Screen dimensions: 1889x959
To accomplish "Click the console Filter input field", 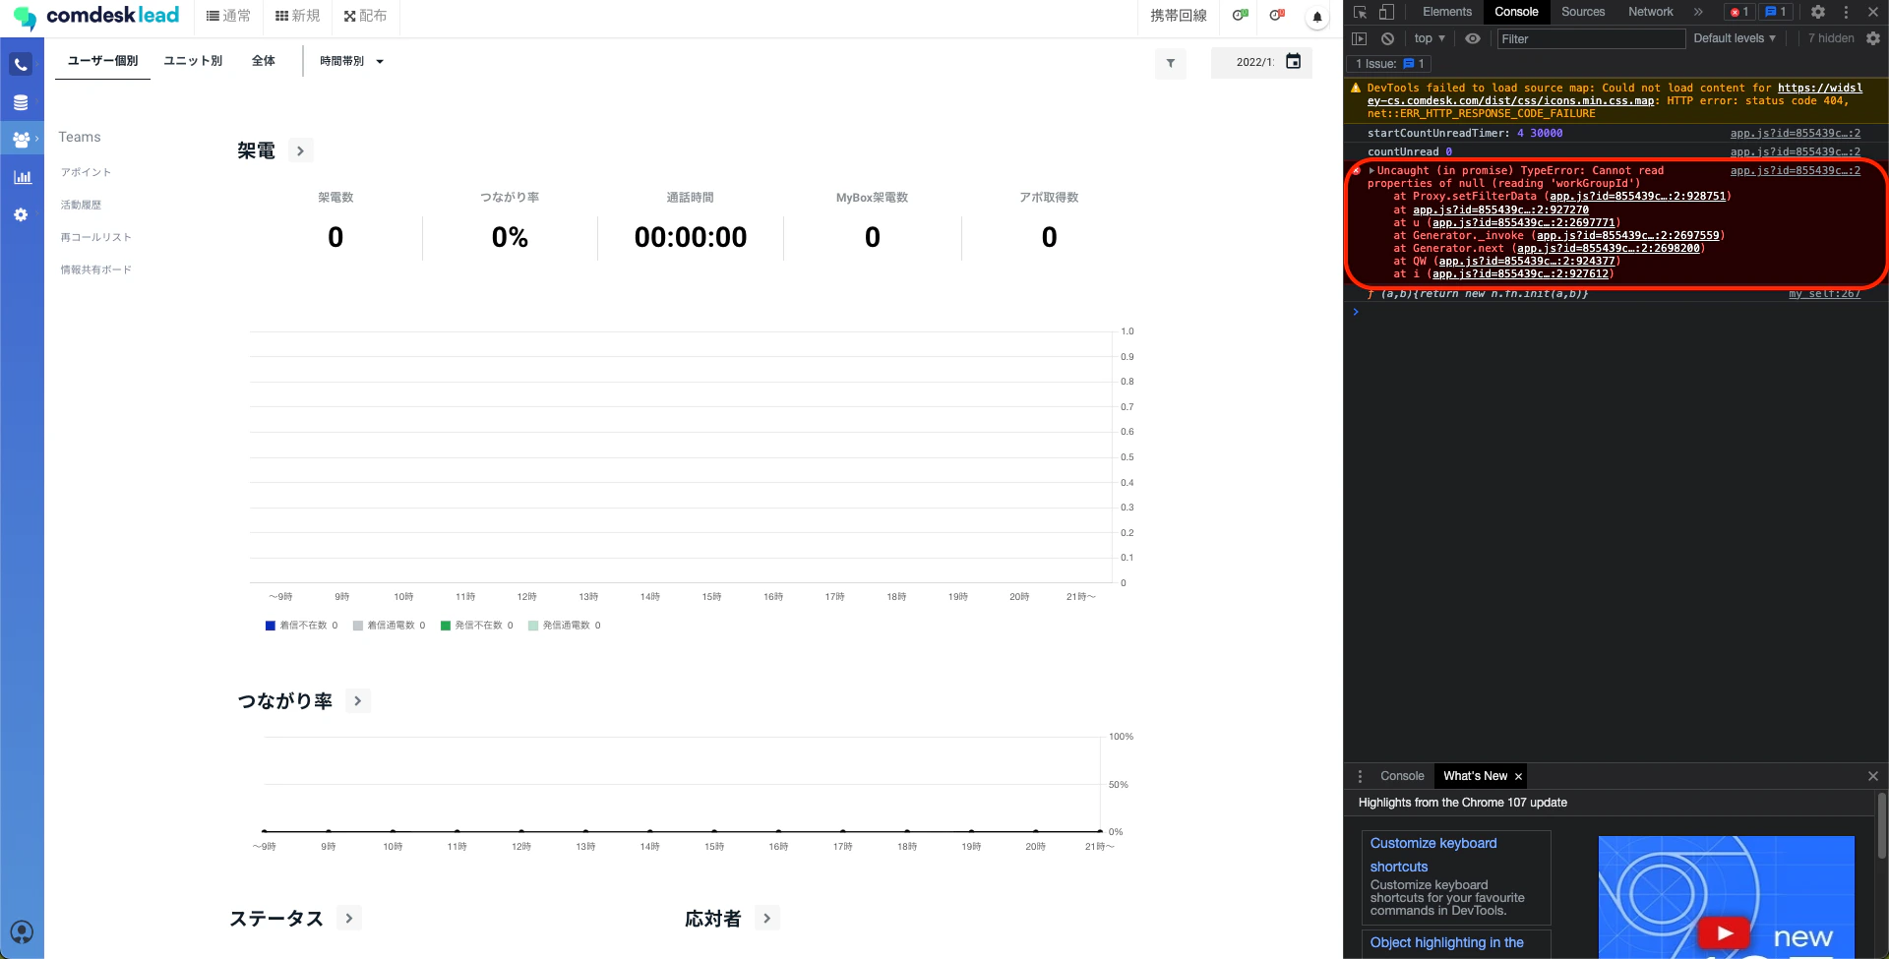I will tap(1591, 38).
